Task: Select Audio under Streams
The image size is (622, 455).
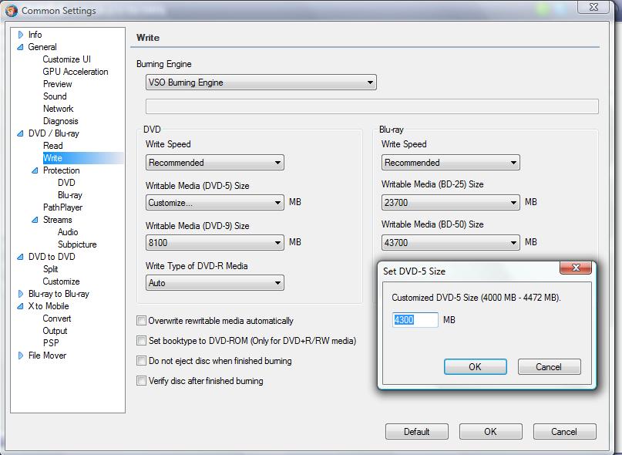Action: click(x=68, y=232)
